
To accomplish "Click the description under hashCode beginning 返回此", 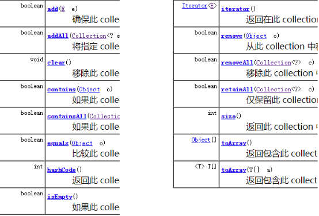I will pos(96,180).
